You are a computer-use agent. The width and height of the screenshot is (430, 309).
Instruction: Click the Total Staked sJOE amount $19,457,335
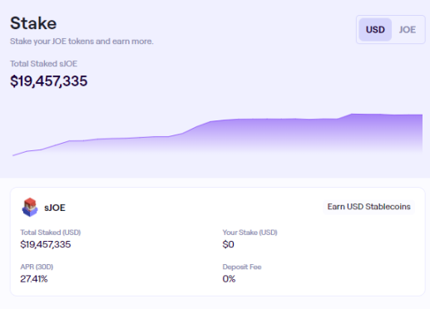point(49,81)
